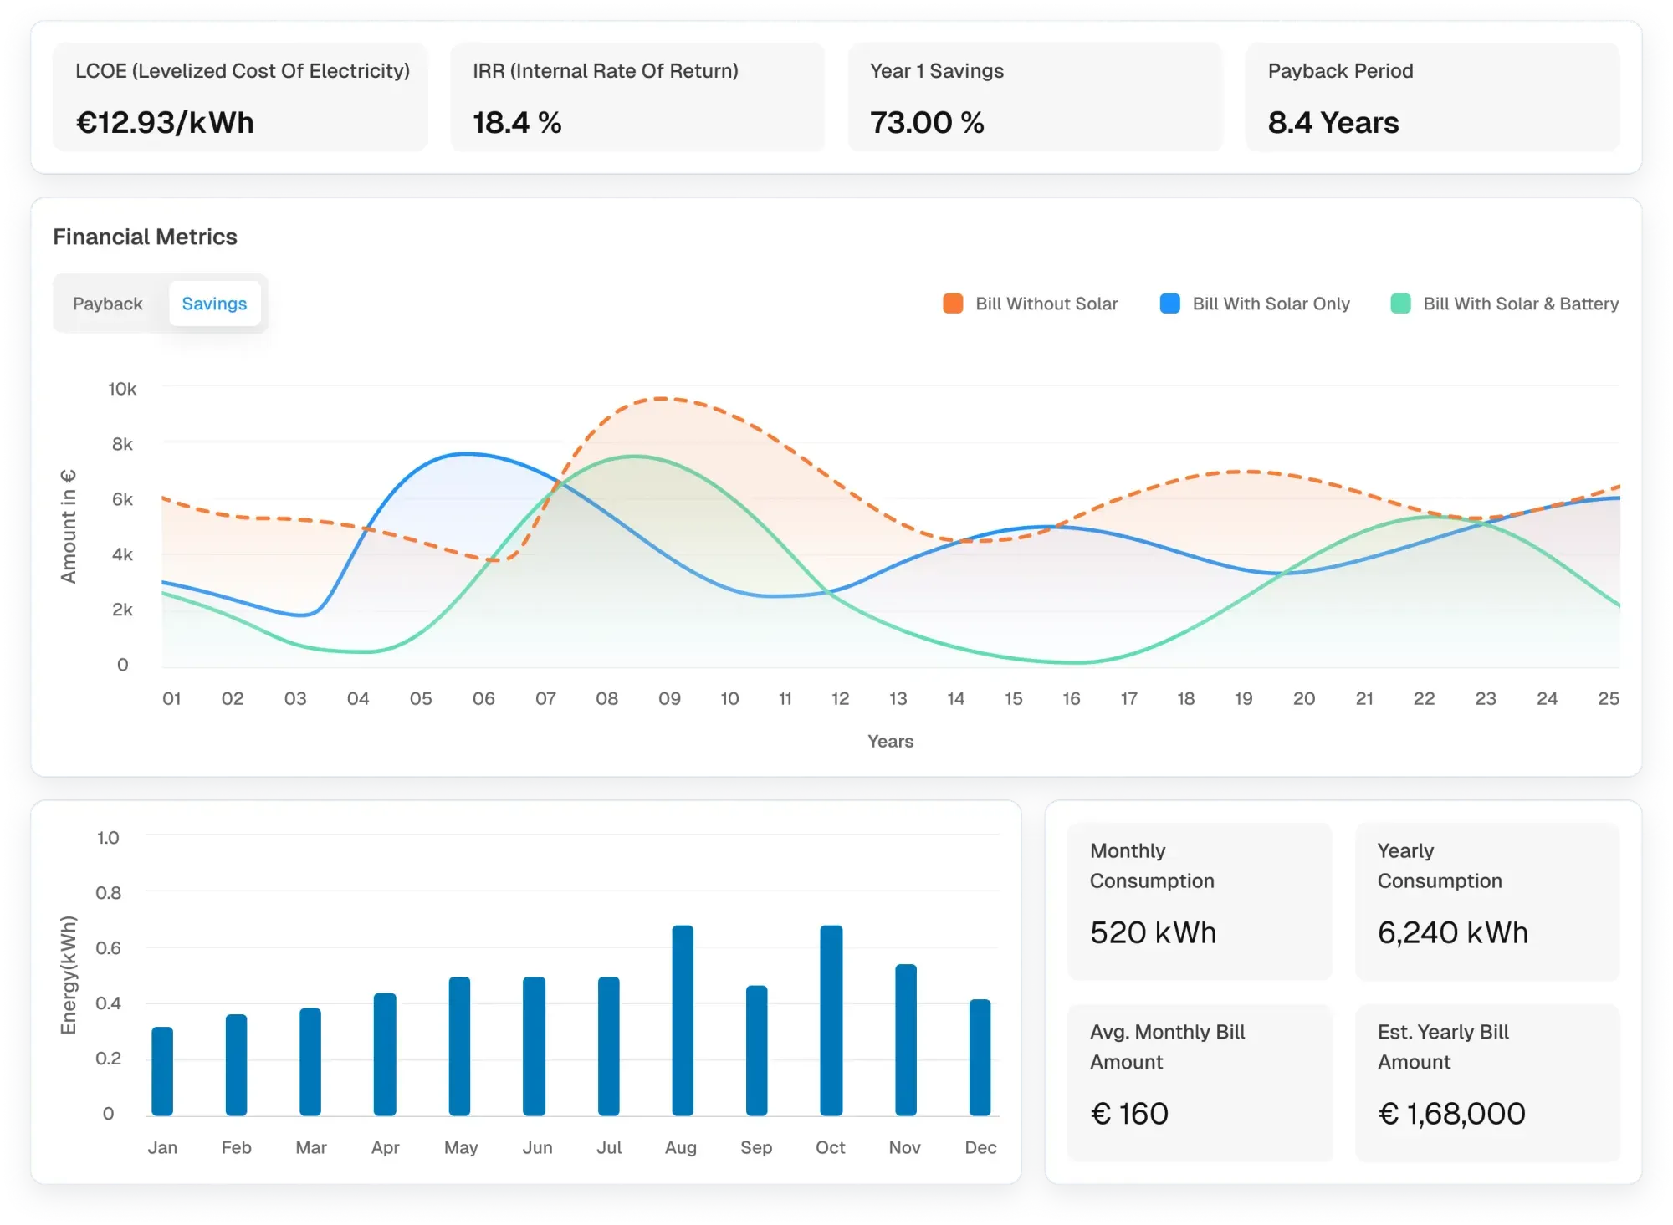
Task: Toggle the Bill With Solar Only legend label
Action: [1271, 304]
